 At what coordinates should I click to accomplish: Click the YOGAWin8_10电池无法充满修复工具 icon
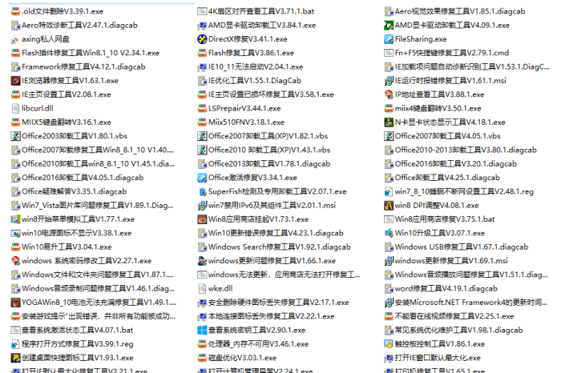(15, 302)
